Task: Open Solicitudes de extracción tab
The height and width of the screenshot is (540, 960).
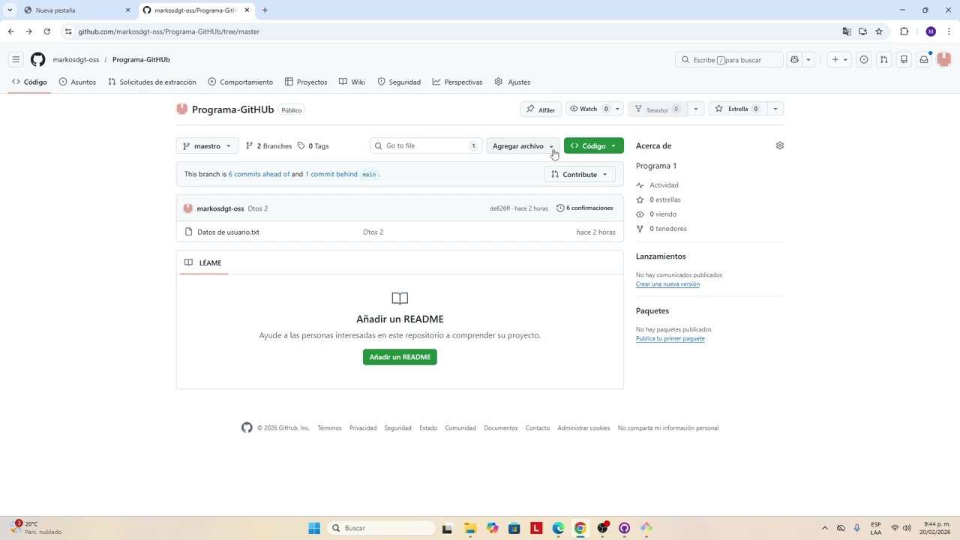Action: click(151, 82)
